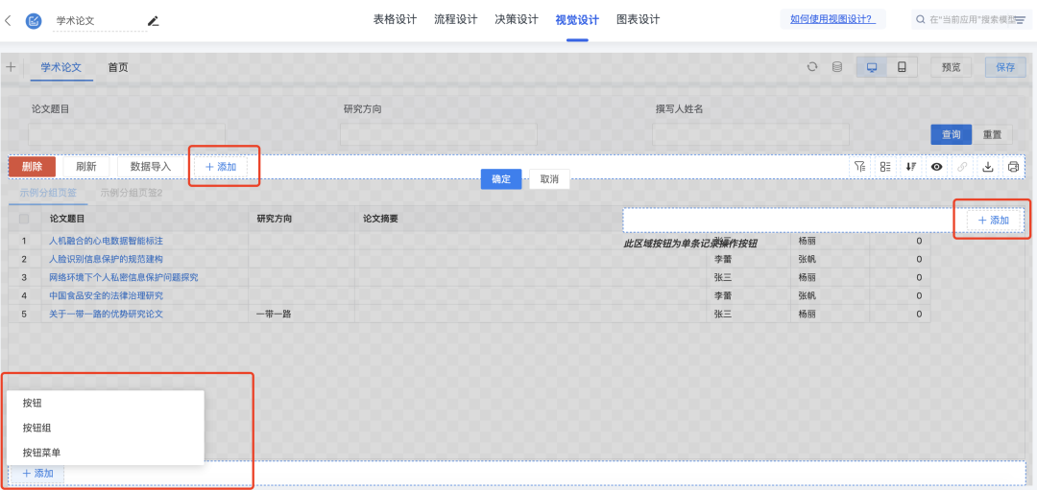Click the plus icon to add a page tab
Viewport: 1037px width, 490px height.
click(11, 67)
